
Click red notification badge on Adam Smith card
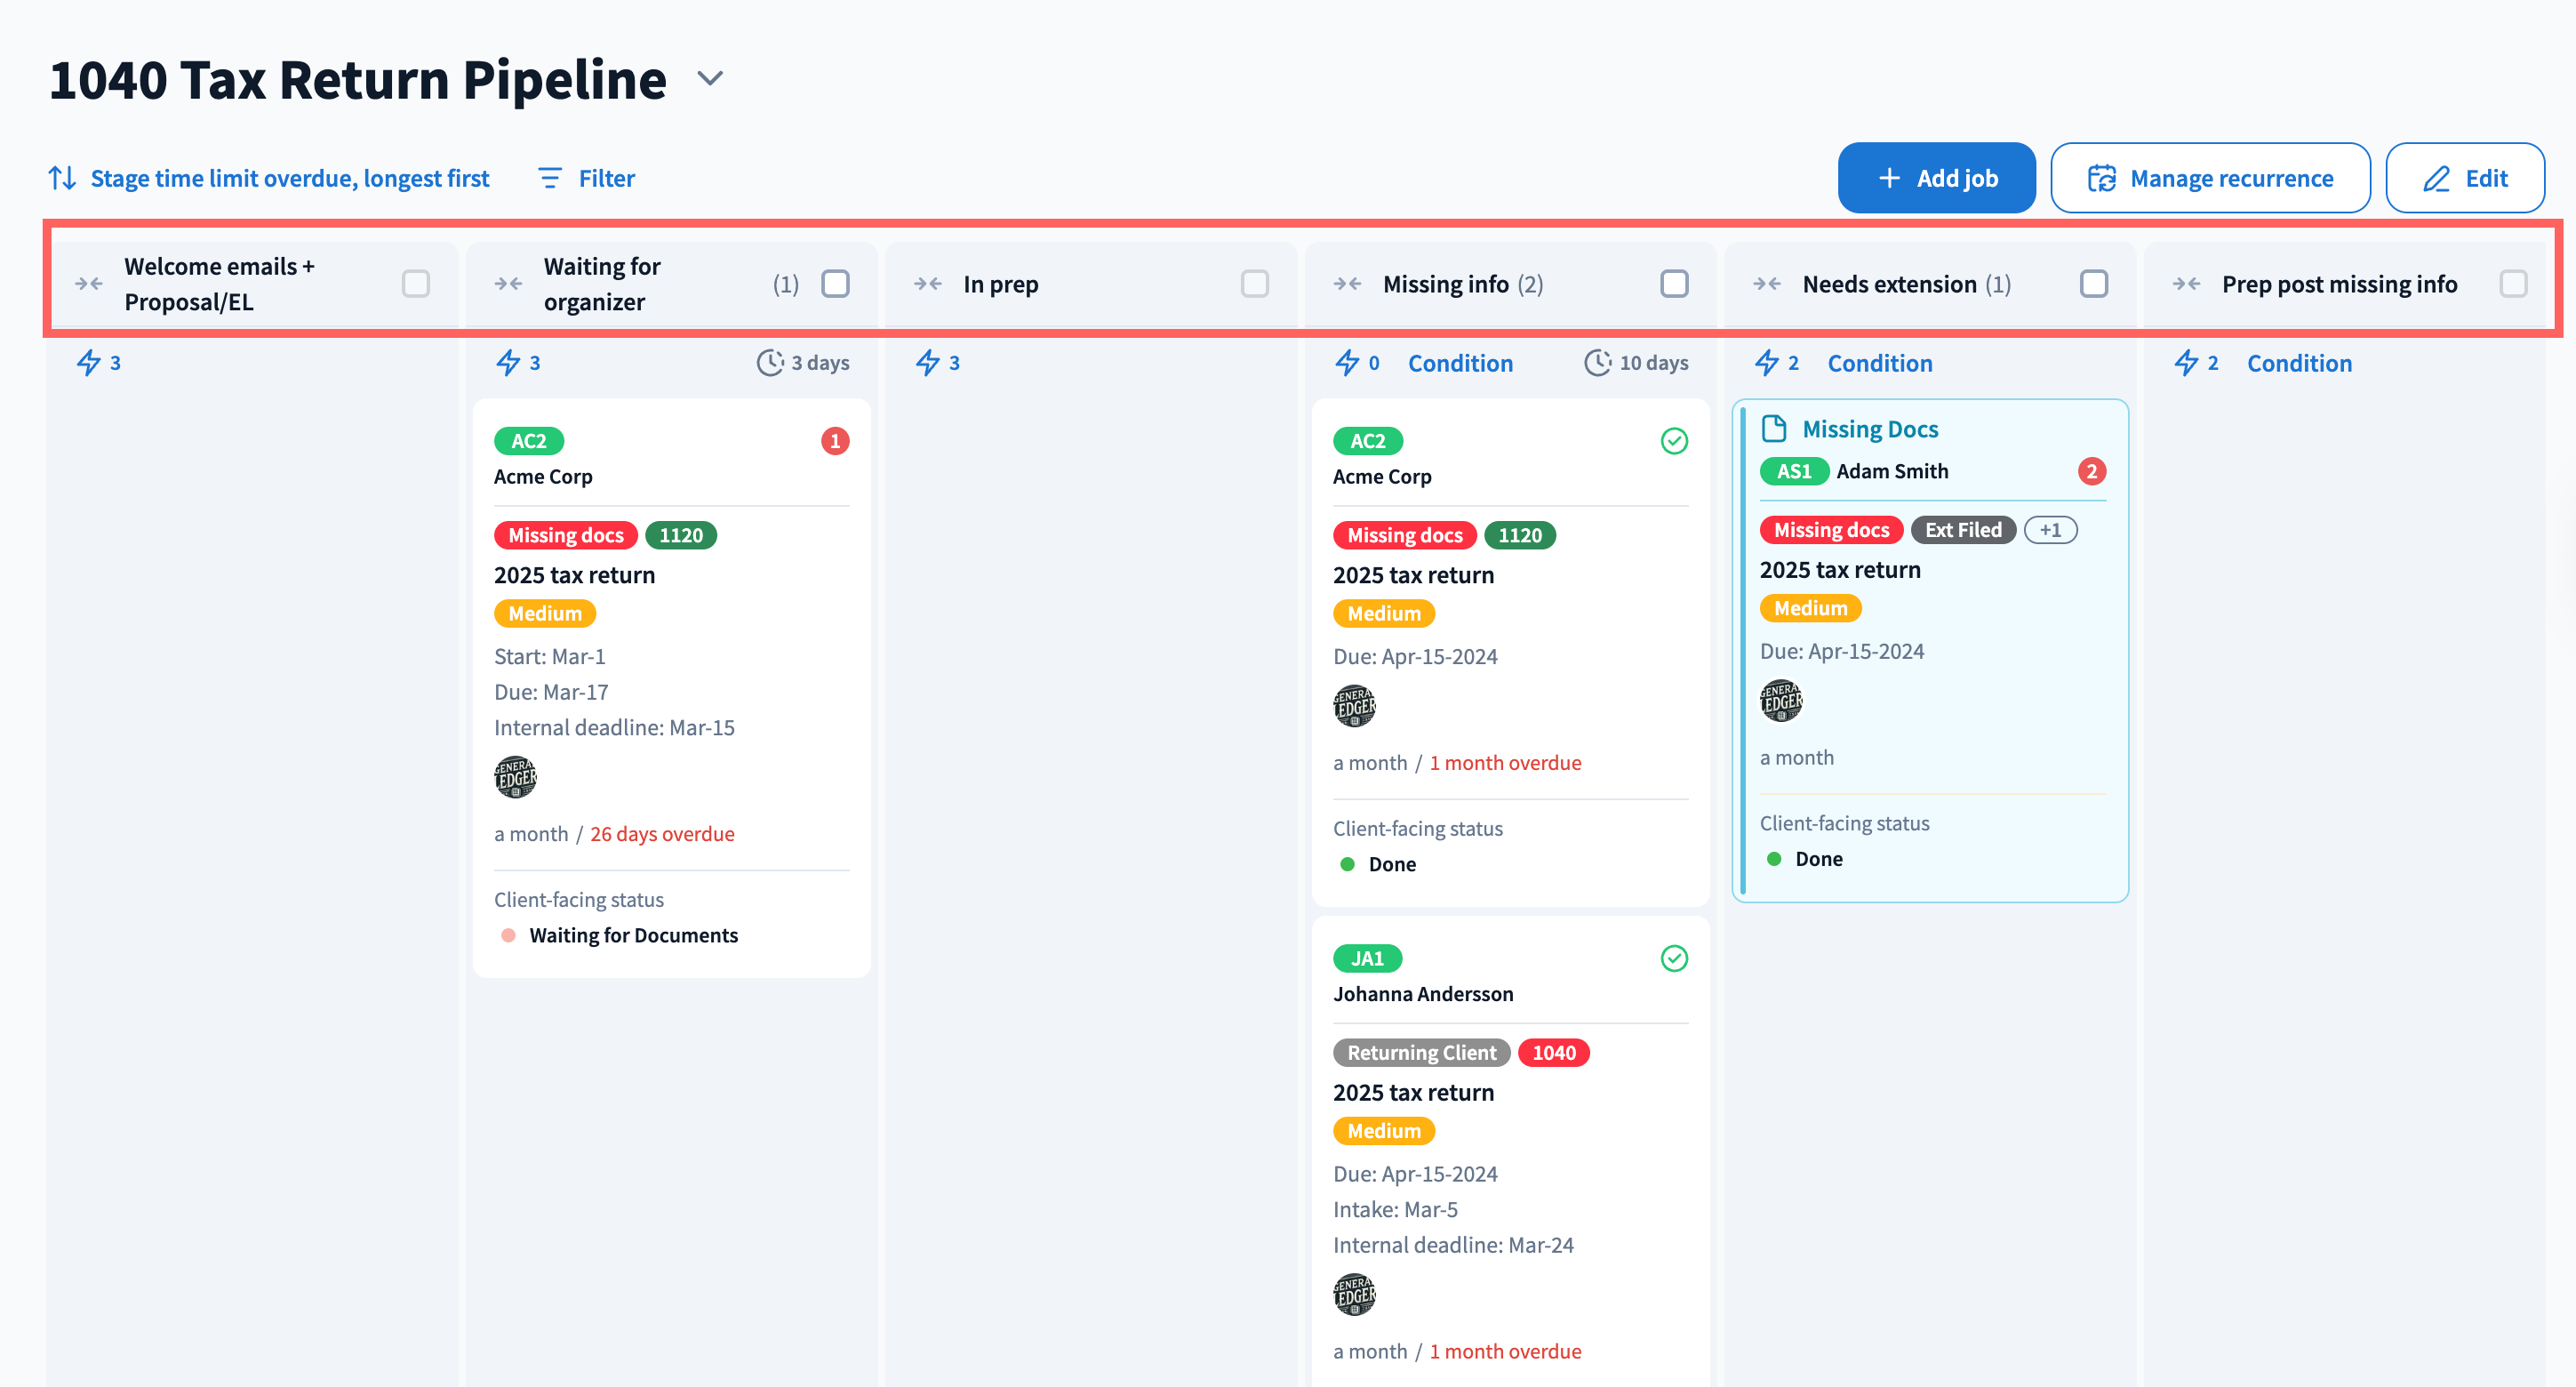pyautogui.click(x=2091, y=471)
